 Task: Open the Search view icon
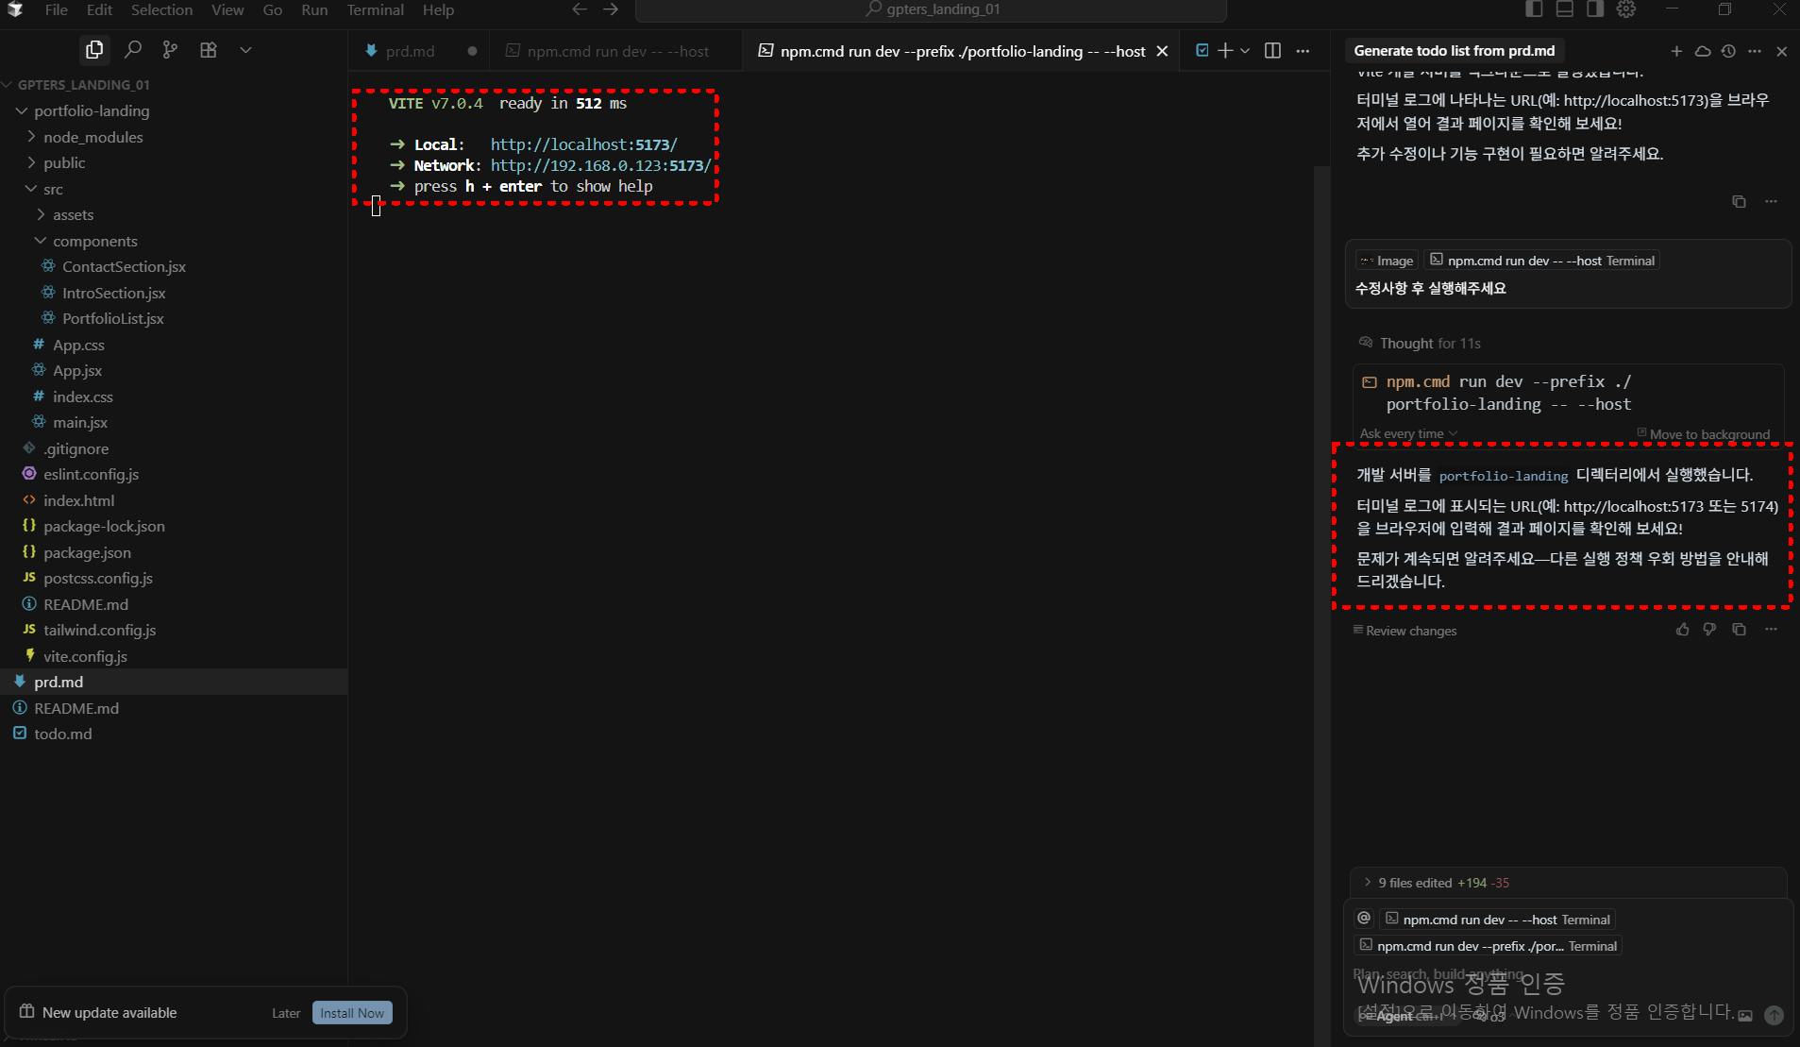tap(133, 50)
